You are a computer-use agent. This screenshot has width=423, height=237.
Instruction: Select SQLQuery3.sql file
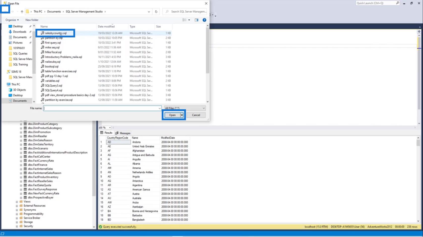coord(53,86)
